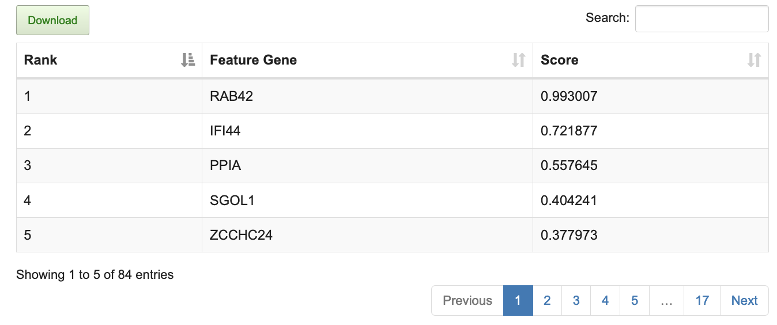
Task: Click the Next pagination button
Action: tap(744, 300)
